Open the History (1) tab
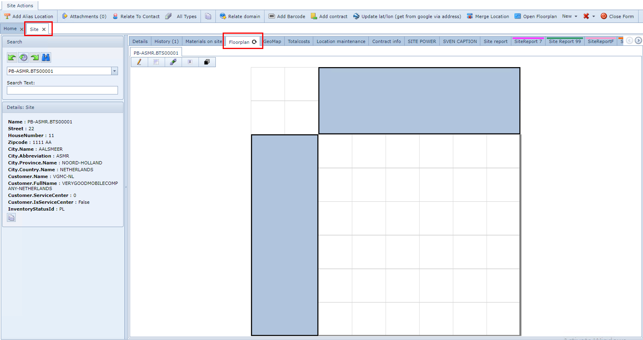 [166, 41]
